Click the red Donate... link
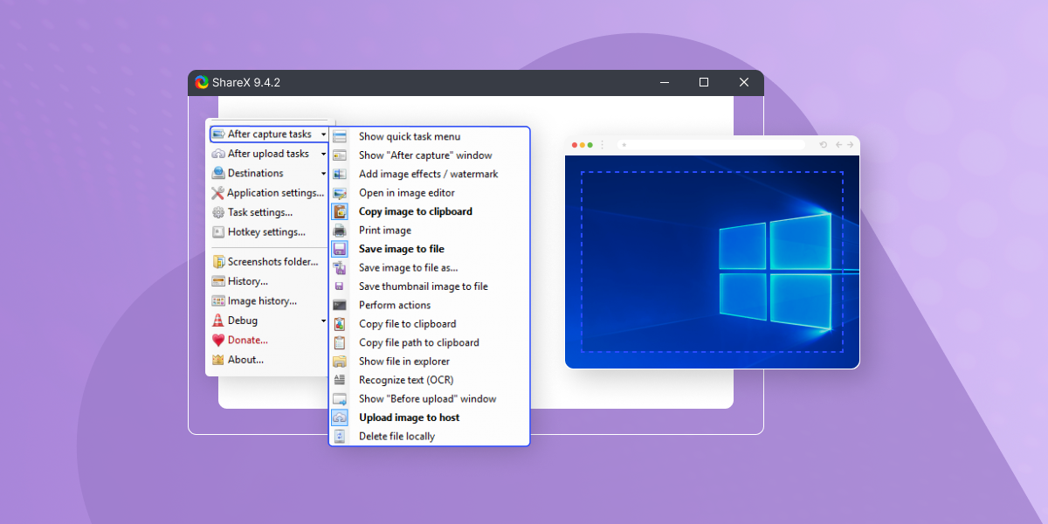 tap(248, 341)
